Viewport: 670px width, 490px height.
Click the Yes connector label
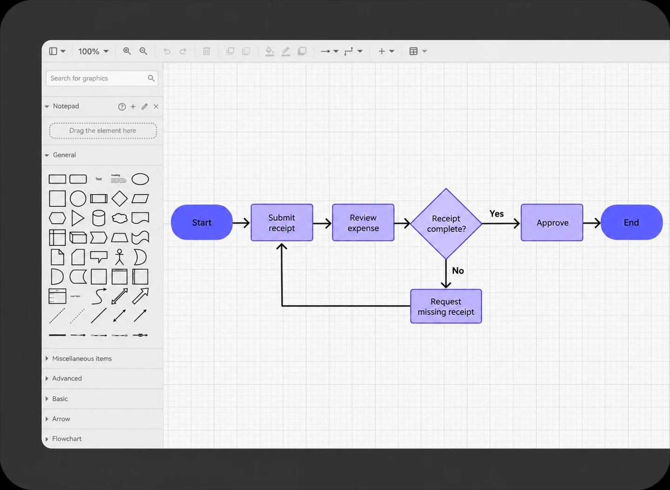pyautogui.click(x=496, y=214)
